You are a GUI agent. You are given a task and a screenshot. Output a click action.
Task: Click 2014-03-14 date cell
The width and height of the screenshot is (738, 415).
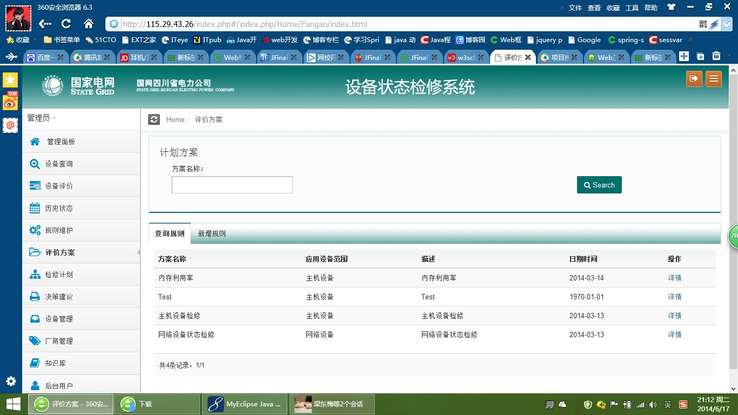(x=586, y=278)
